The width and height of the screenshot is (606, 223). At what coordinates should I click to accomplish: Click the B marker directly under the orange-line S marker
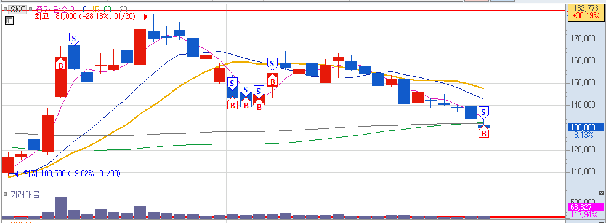point(272,80)
